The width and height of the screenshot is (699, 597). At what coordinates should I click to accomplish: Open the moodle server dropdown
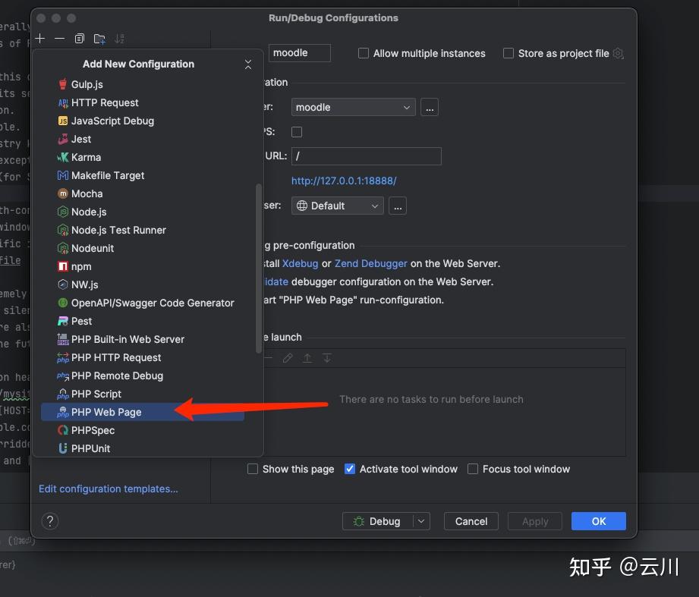[x=354, y=108]
